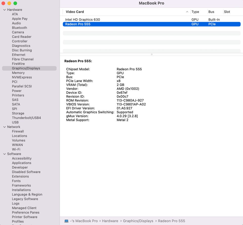243x225 pixels.
Task: Select Legacy Software in the sidebar
Action: [25, 199]
